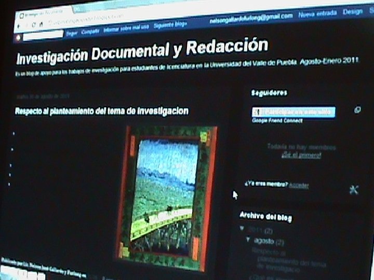Open archive entry 'Respecto al planteamiento del tema'

click(x=289, y=261)
